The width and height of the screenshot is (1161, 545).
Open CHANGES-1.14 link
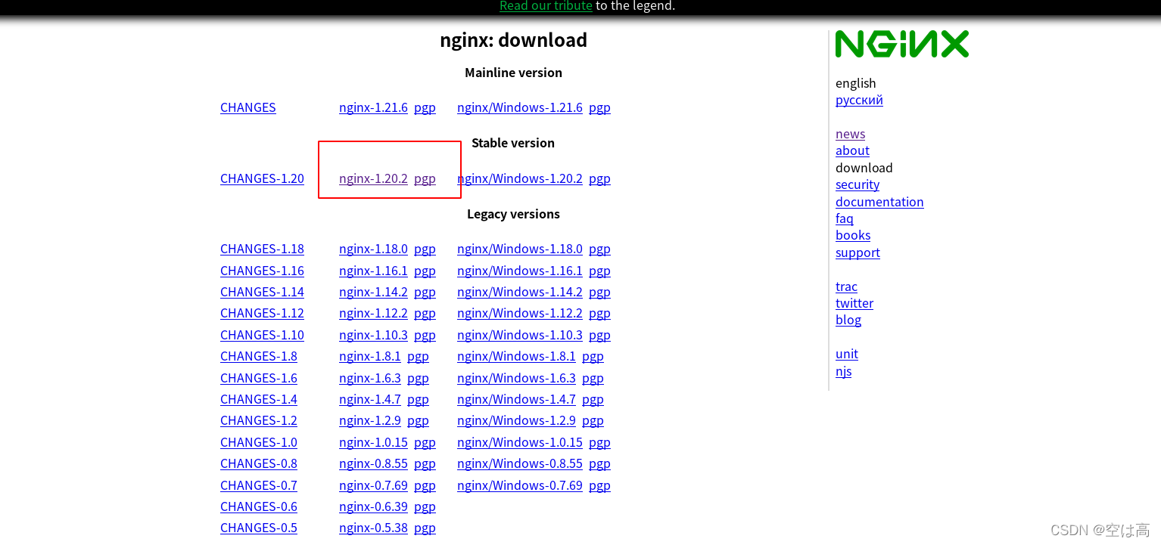point(262,292)
